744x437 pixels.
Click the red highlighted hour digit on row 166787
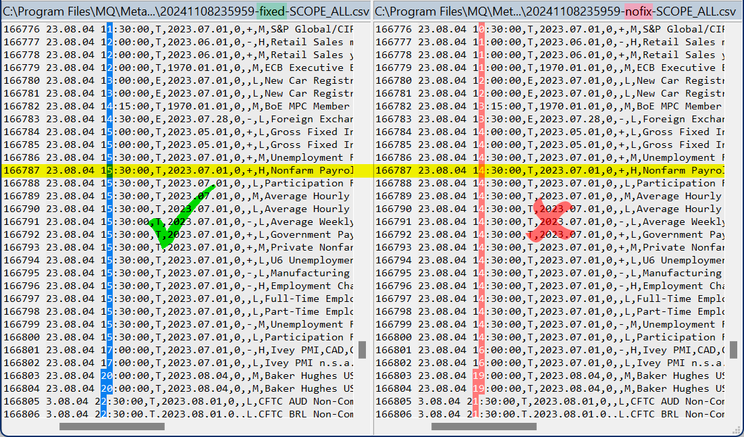pos(481,170)
